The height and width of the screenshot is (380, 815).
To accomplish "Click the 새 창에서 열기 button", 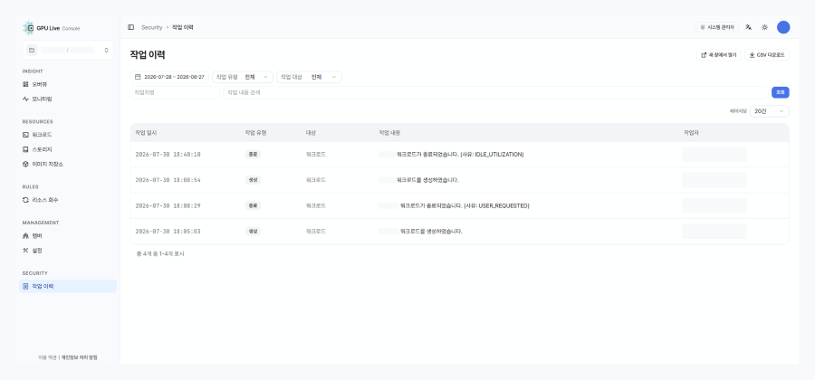I will [x=718, y=55].
